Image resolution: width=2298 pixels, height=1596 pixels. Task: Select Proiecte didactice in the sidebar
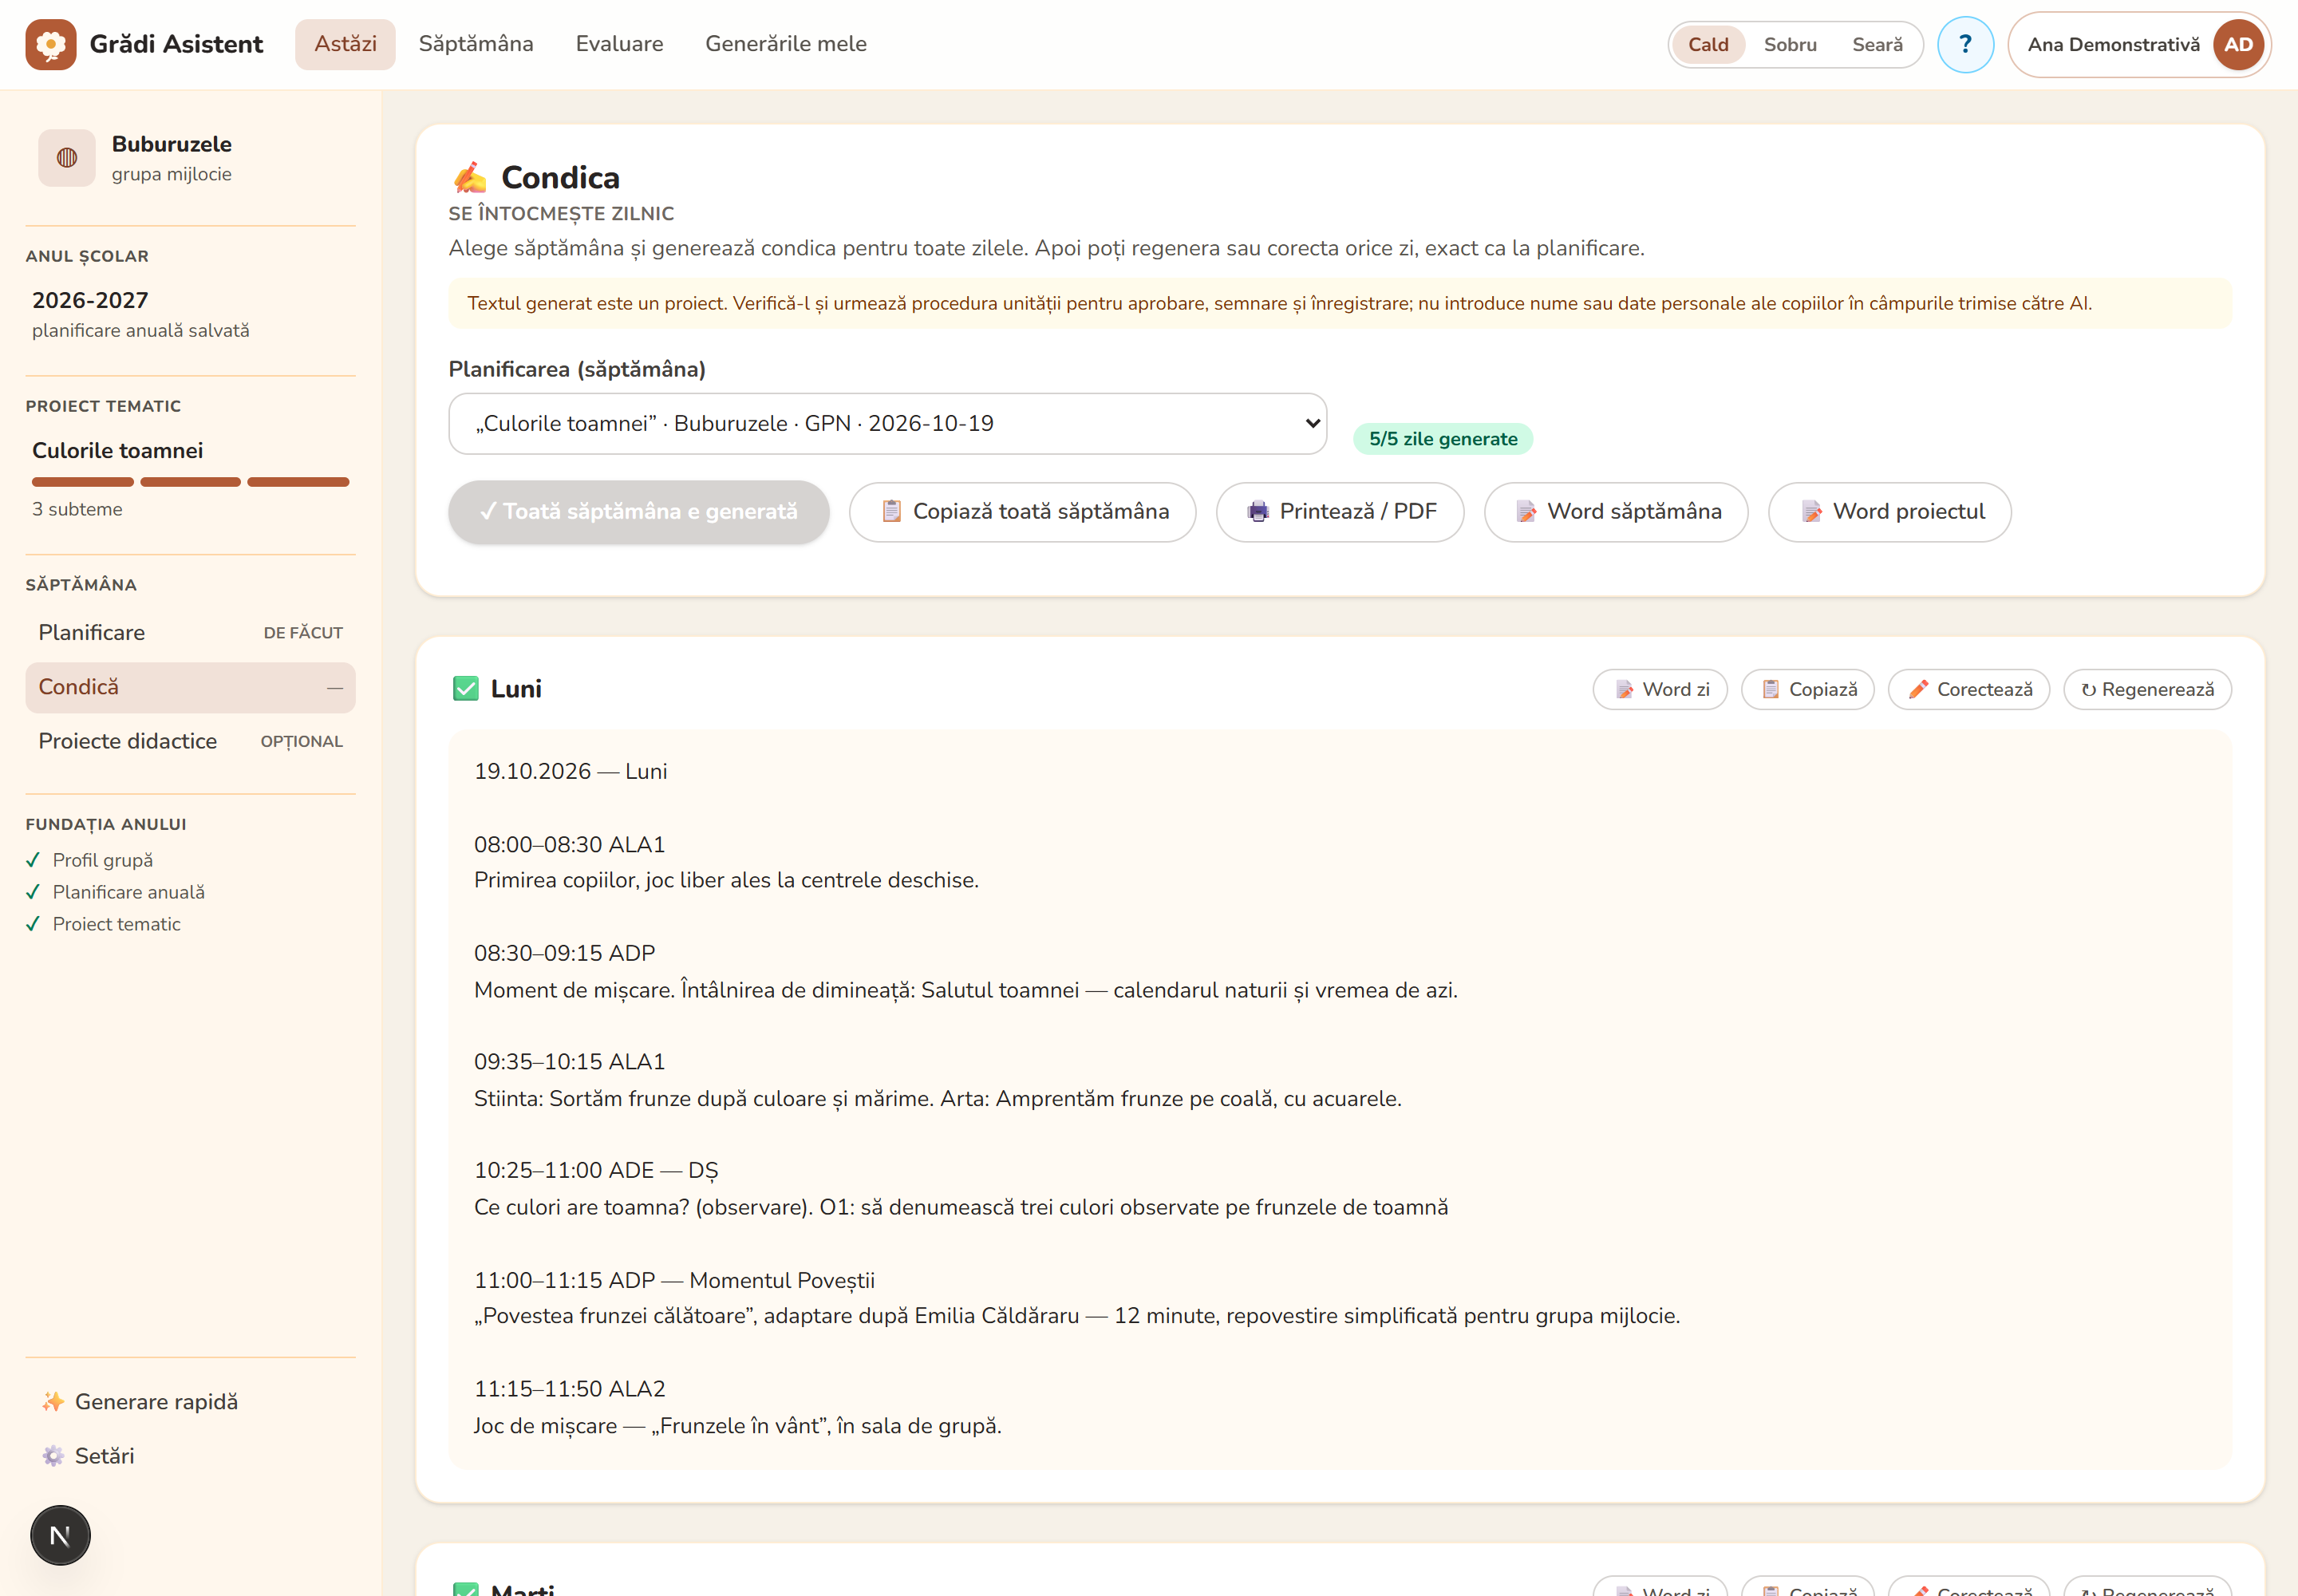pyautogui.click(x=190, y=742)
